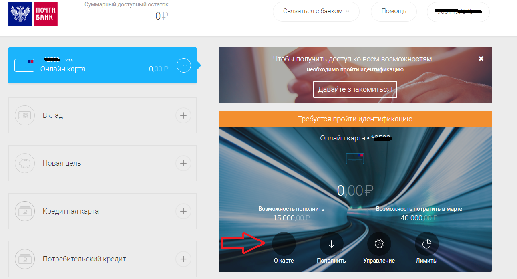Click the safe icon beside Вклад
Image resolution: width=517 pixels, height=279 pixels.
(22, 115)
